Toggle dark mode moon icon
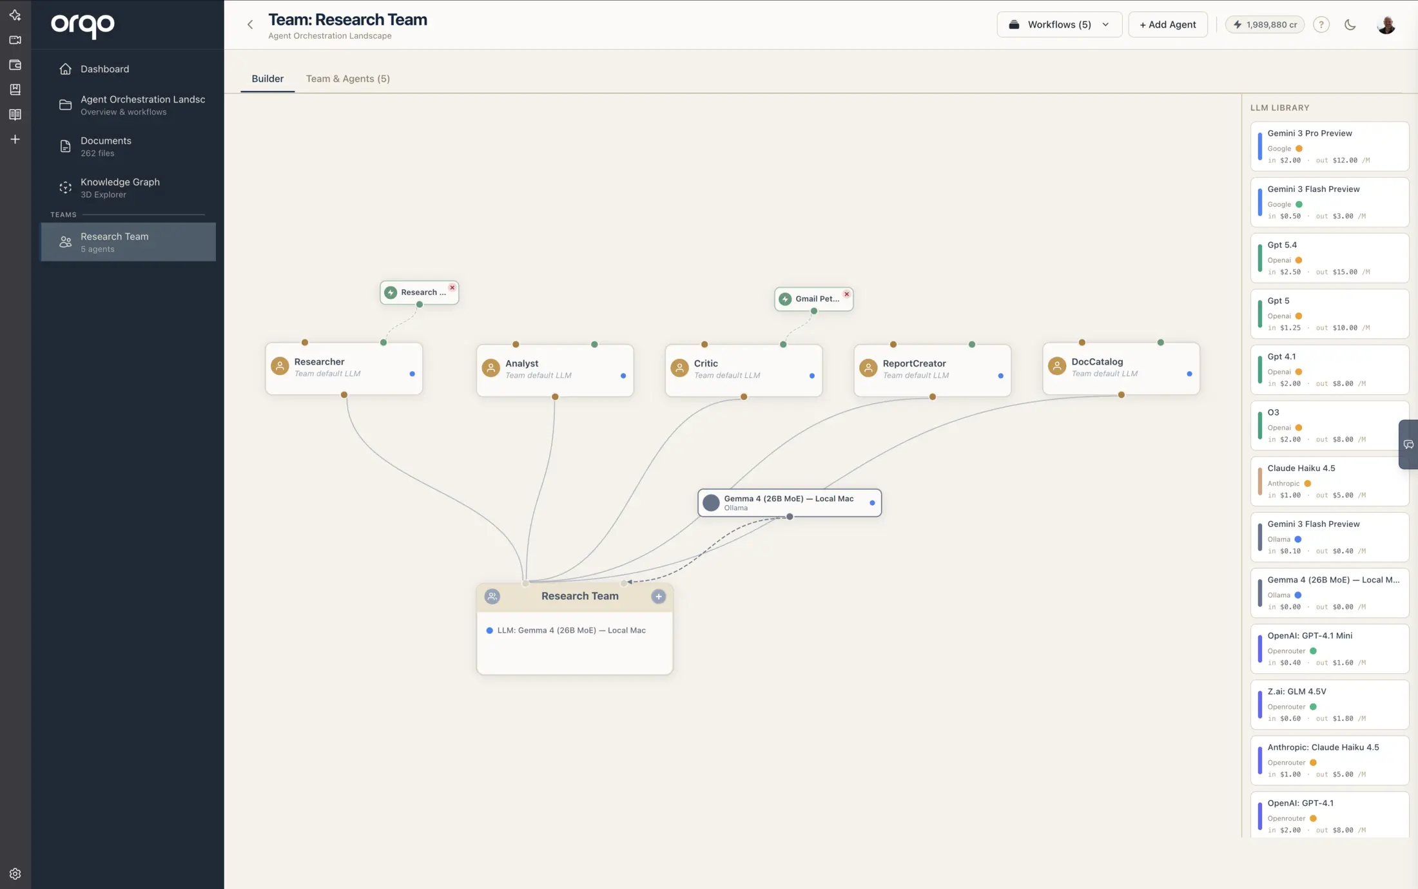The image size is (1418, 889). click(1350, 24)
